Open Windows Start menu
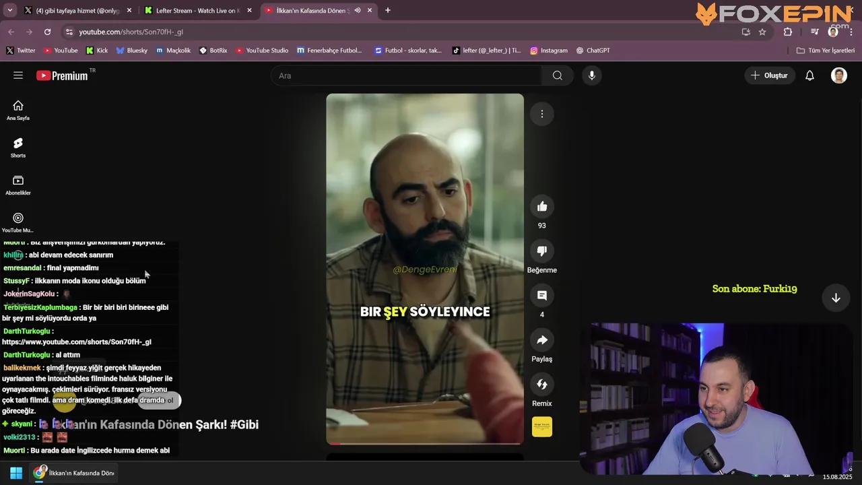The height and width of the screenshot is (485, 862). pos(16,473)
